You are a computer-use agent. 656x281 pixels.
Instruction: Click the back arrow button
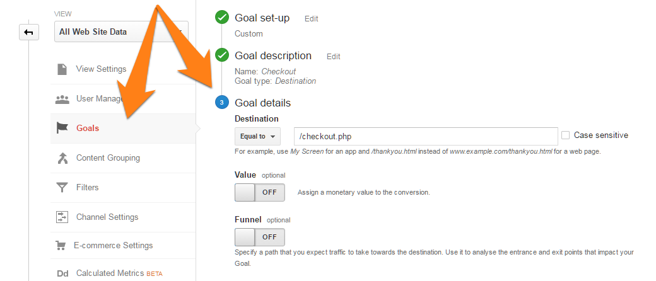click(x=29, y=32)
